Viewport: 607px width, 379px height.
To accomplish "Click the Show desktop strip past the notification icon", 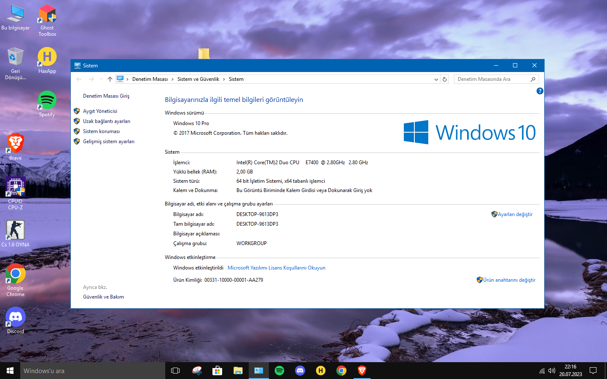I will click(x=605, y=371).
